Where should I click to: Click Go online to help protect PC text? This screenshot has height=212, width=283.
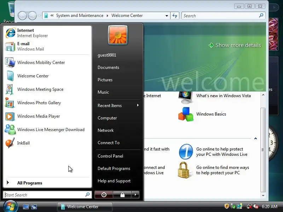222,152
